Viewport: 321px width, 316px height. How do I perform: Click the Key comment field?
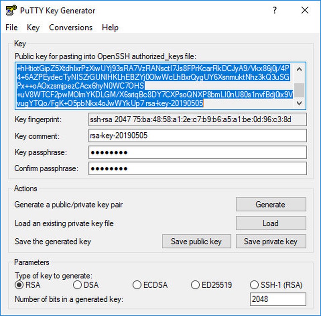click(198, 135)
